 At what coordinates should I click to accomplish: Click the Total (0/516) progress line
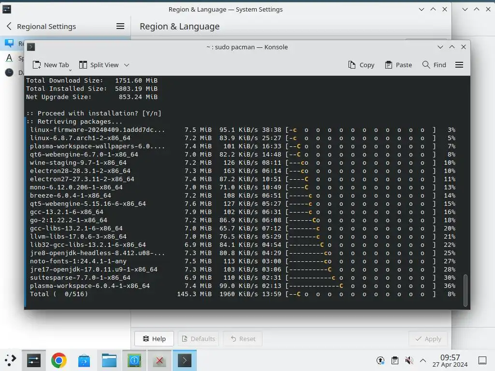243,294
